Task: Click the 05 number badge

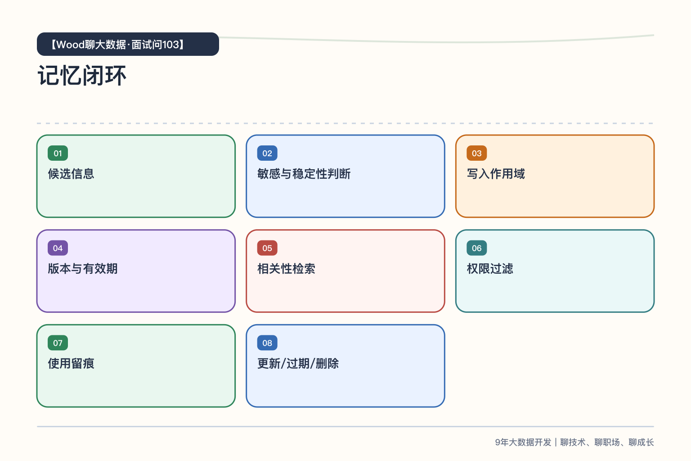Action: tap(267, 248)
